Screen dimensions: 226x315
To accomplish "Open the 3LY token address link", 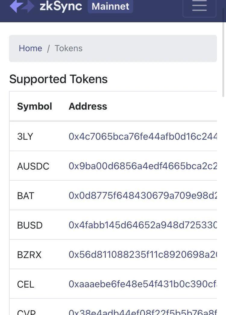I will click(x=143, y=136).
